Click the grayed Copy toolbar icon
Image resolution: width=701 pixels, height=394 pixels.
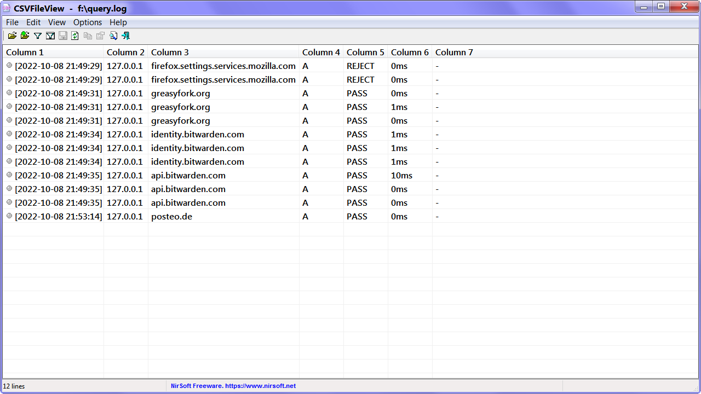click(x=88, y=36)
